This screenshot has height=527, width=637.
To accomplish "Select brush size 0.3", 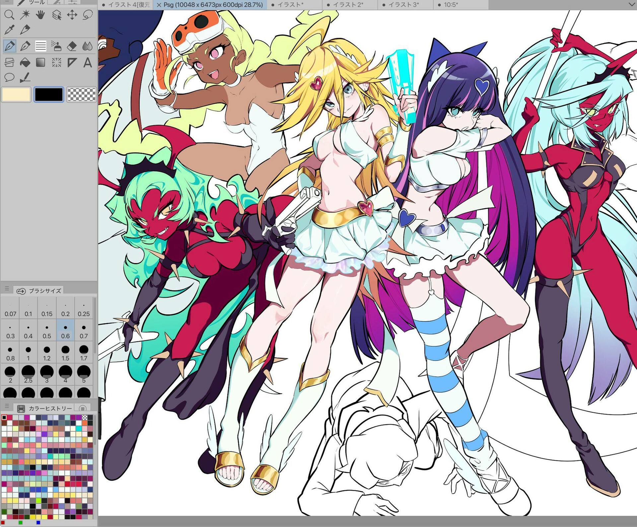I will pos(10,331).
